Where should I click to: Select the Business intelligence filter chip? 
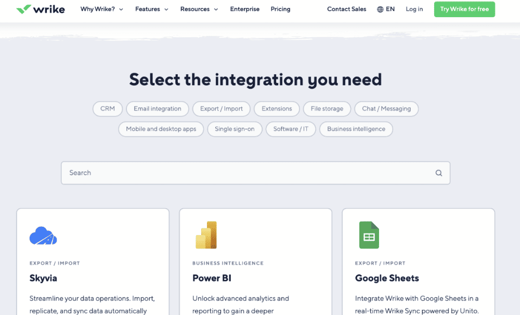[356, 129]
